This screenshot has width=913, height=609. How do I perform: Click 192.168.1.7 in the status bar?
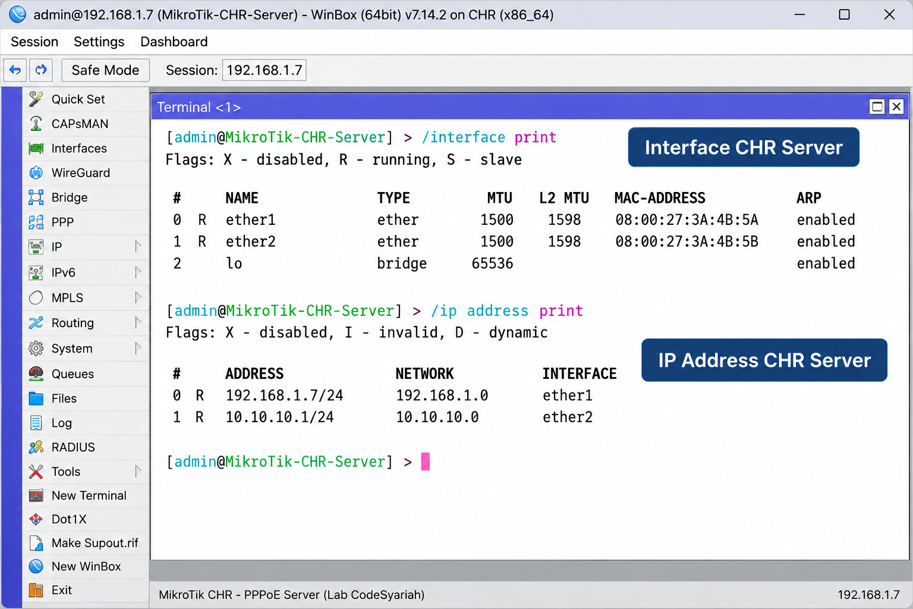[x=869, y=595]
